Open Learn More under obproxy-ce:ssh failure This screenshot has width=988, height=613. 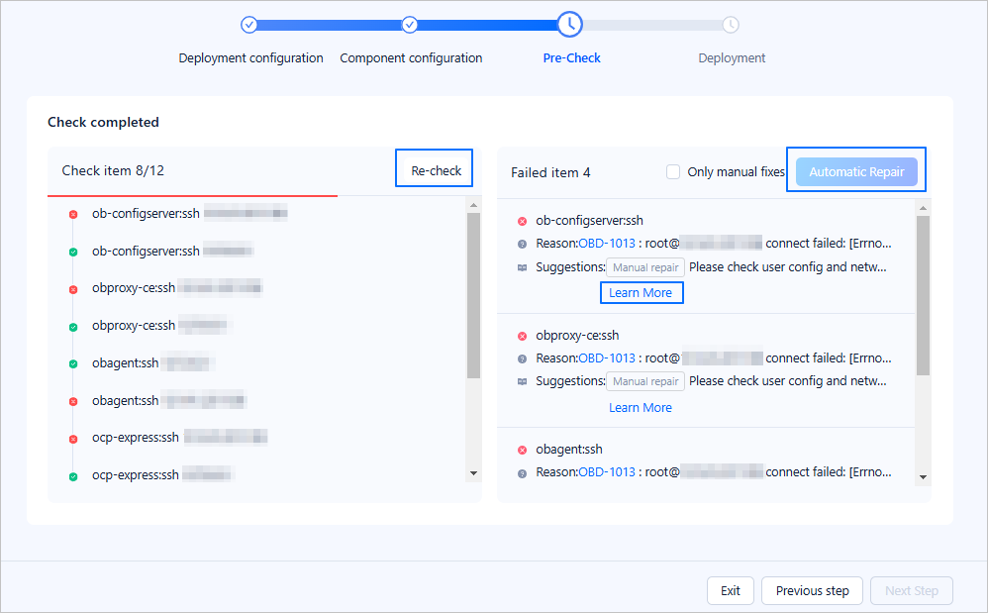tap(641, 408)
